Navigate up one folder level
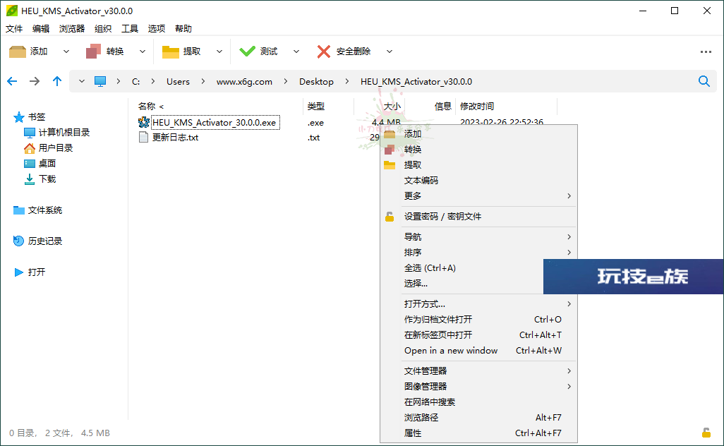 point(56,81)
